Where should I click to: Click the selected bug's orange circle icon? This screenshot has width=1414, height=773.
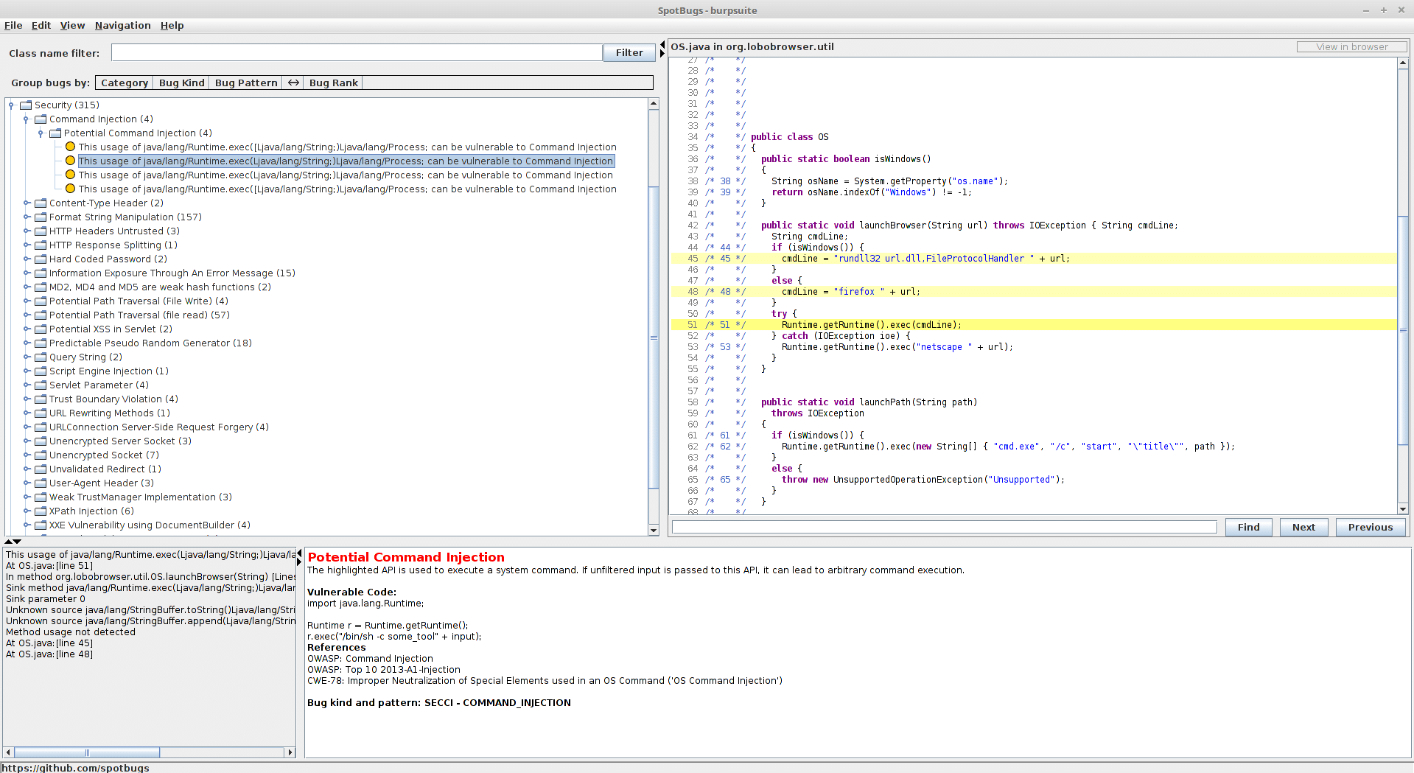coord(70,161)
